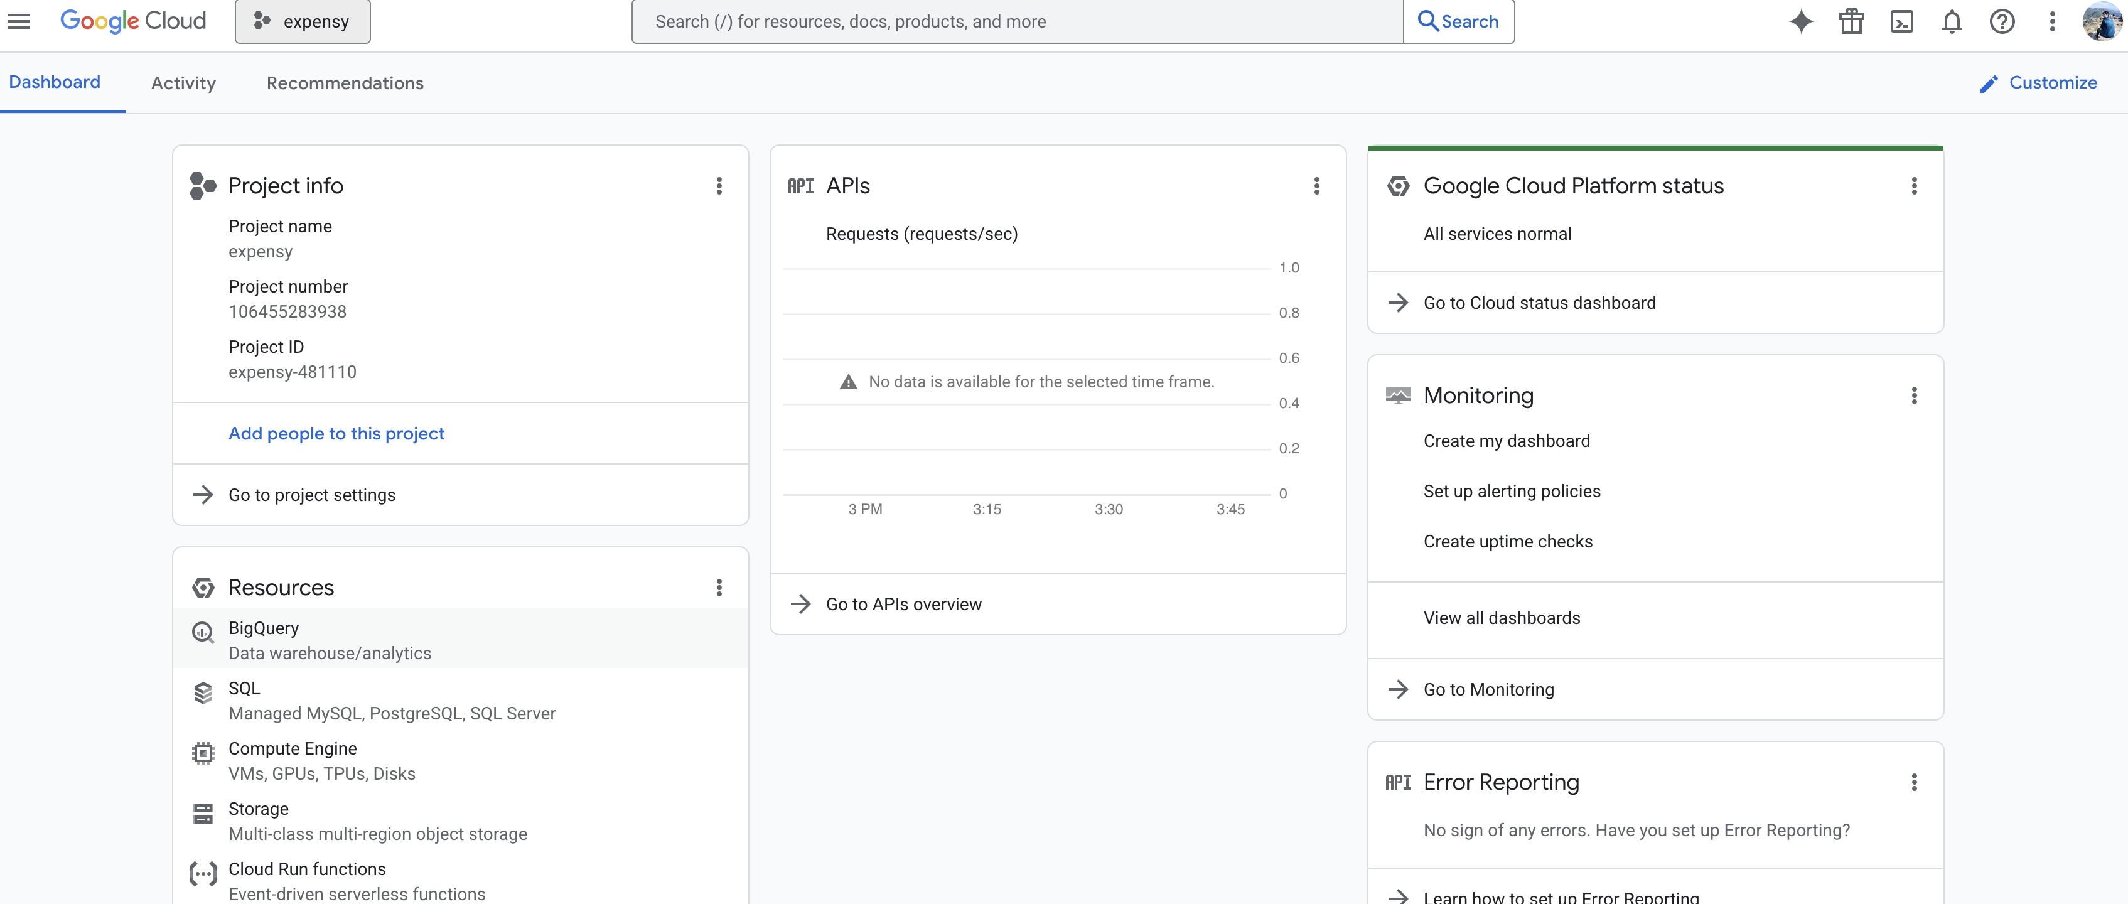The image size is (2128, 904).
Task: Click the free trial gift icon
Action: click(x=1851, y=21)
